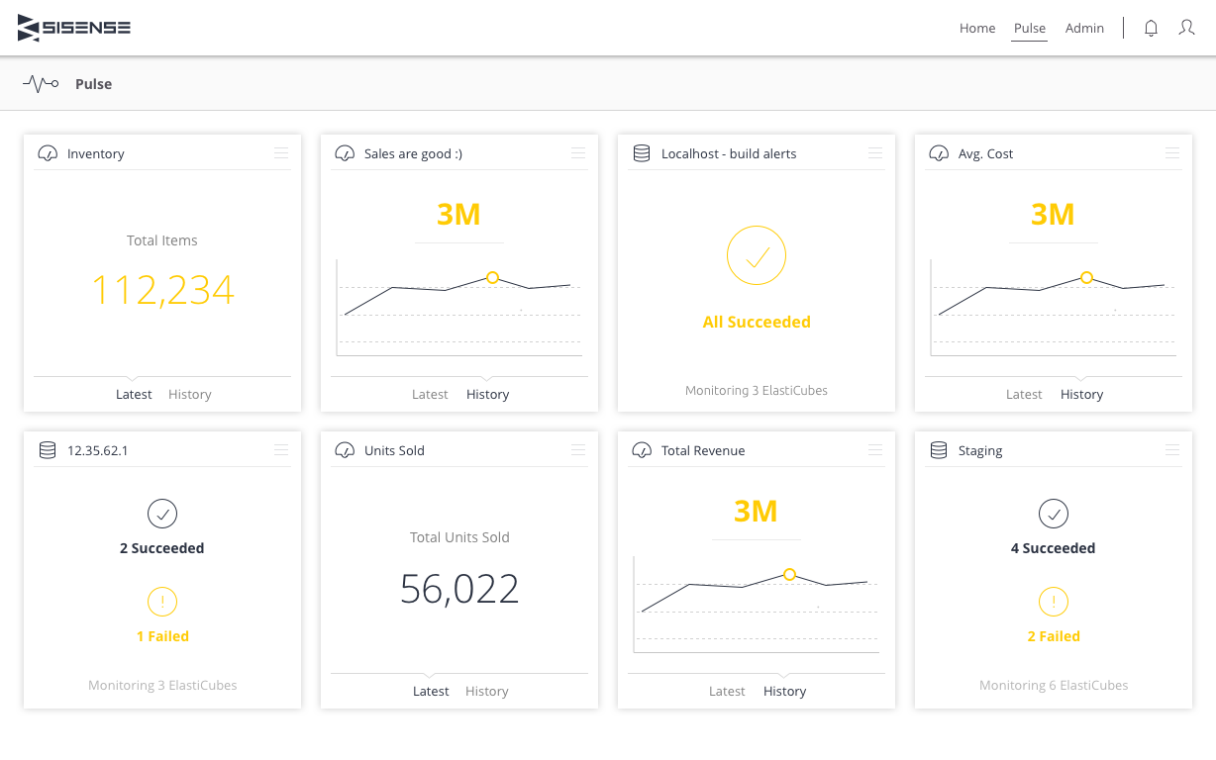Click the Sisense logo
1216x760 pixels.
tap(73, 28)
